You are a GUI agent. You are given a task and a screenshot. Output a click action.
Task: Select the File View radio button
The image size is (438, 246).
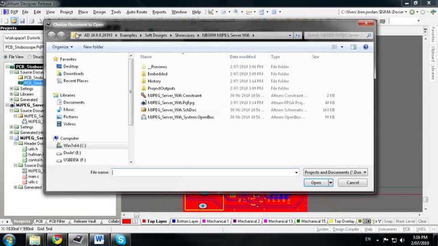(5, 57)
